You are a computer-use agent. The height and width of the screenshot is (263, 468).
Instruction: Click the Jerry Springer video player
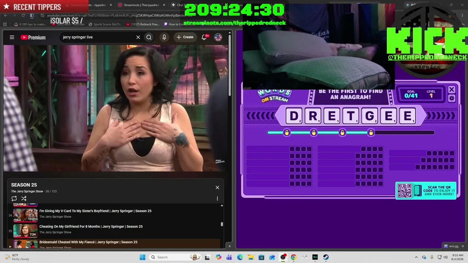tap(116, 108)
